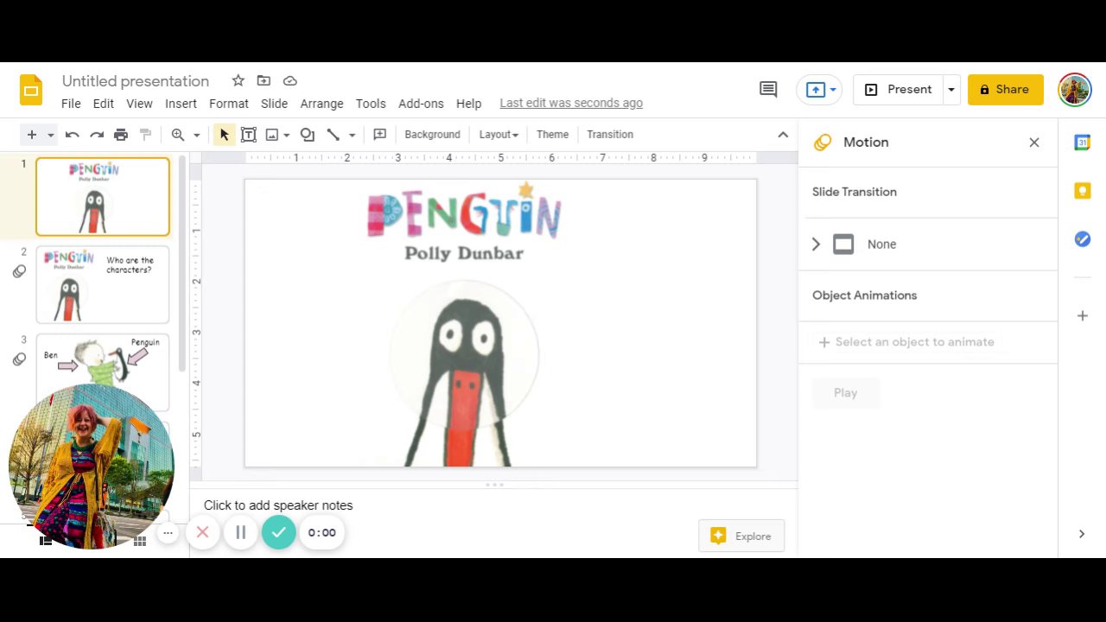The height and width of the screenshot is (622, 1106).
Task: Click the speaker notes field
Action: coord(494,505)
